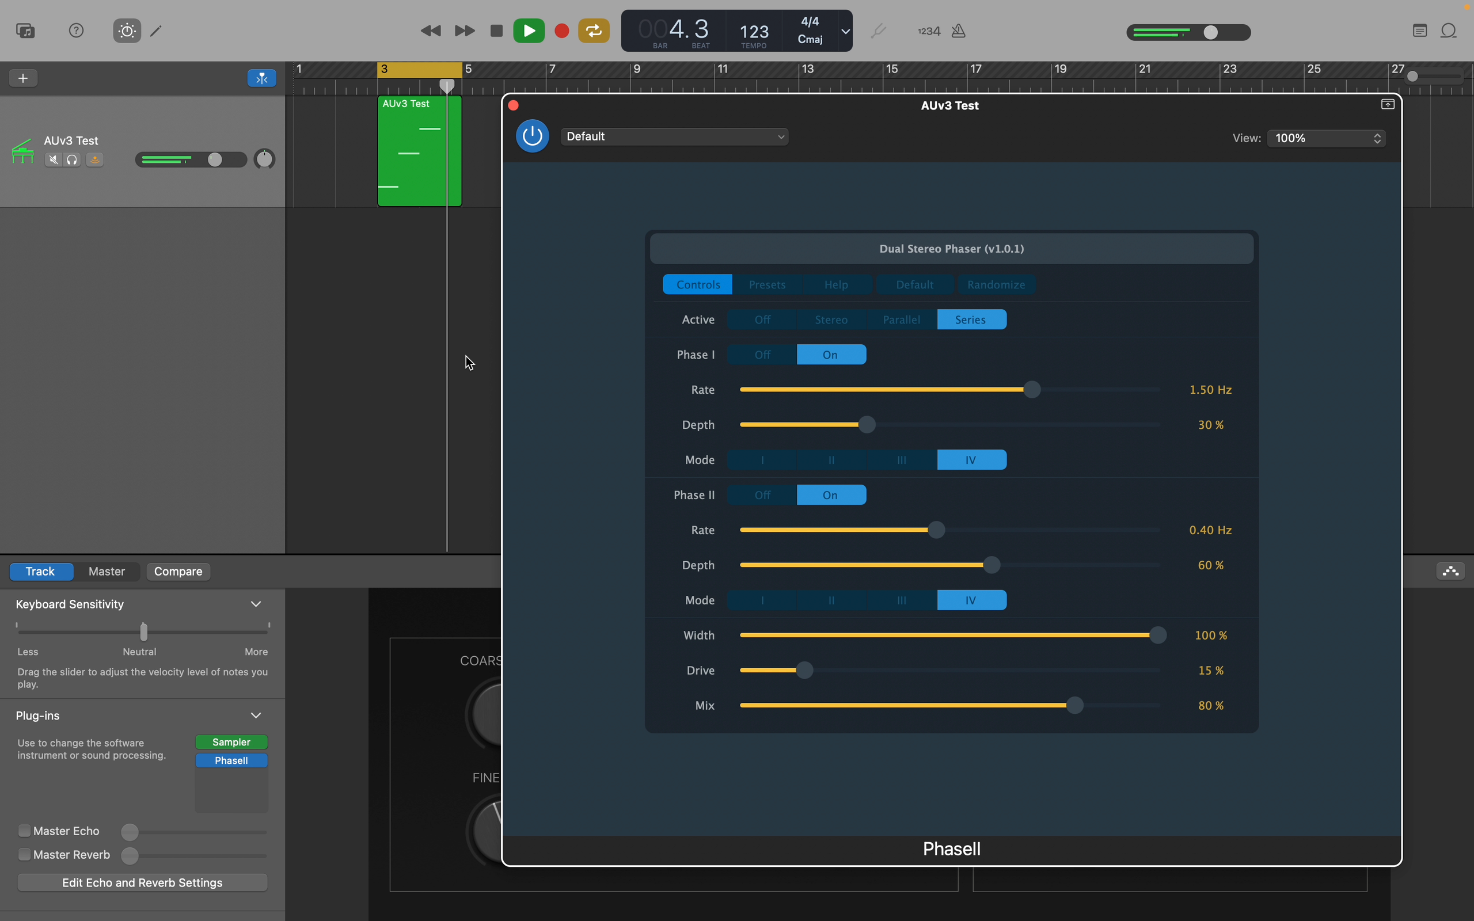Select Mode III for Phase II

pyautogui.click(x=902, y=600)
